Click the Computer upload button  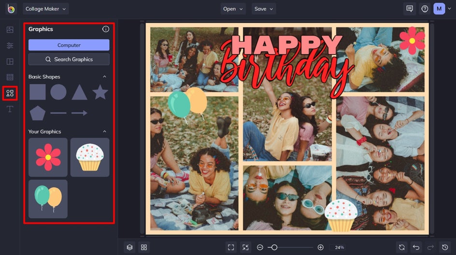[69, 45]
